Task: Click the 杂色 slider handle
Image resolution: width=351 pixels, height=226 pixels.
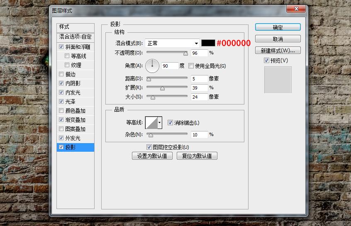Action: click(151, 135)
